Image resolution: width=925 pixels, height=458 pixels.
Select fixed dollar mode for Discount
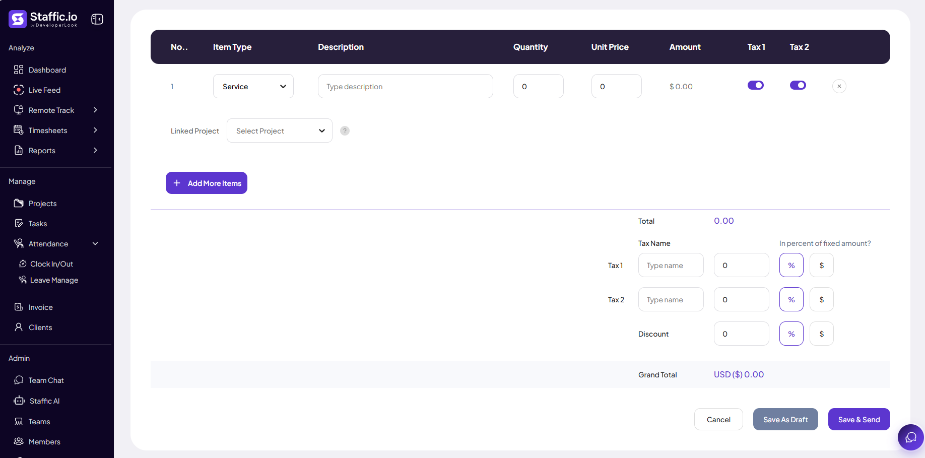coord(822,334)
